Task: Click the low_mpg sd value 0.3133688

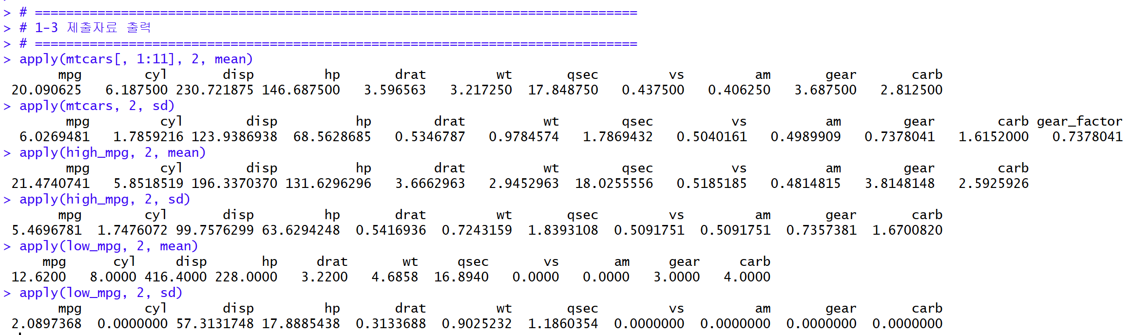Action: click(391, 324)
